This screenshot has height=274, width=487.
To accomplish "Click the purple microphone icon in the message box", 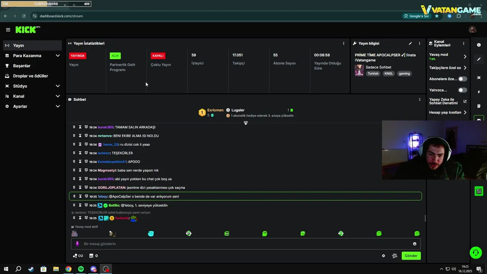I will point(77,244).
